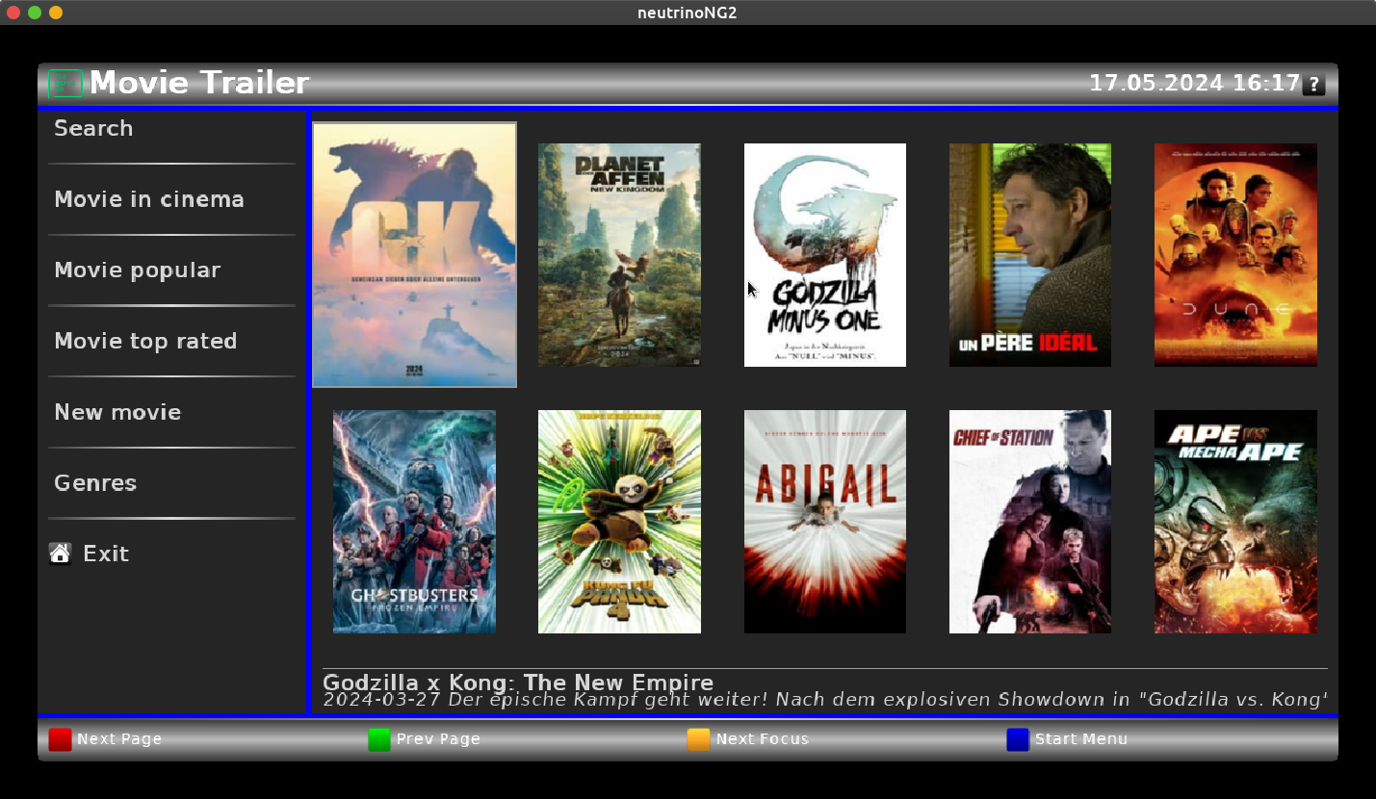Click the Movie Trailer logo icon
This screenshot has width=1376, height=799.
(65, 84)
